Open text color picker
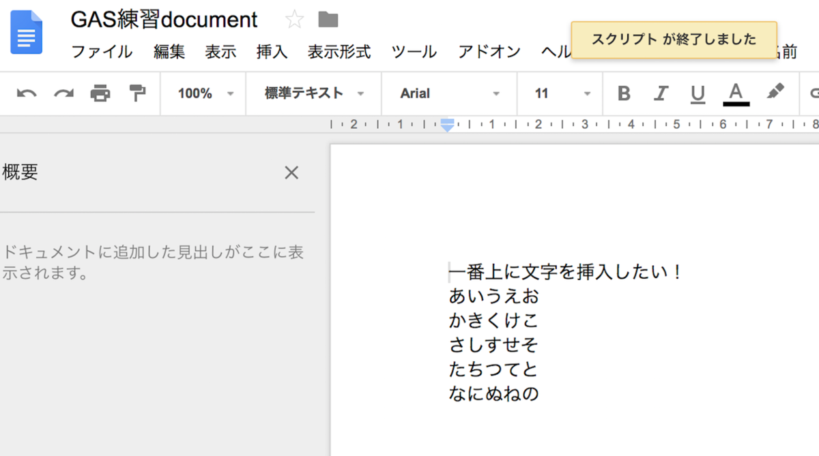Viewport: 819px width, 456px height. [736, 94]
